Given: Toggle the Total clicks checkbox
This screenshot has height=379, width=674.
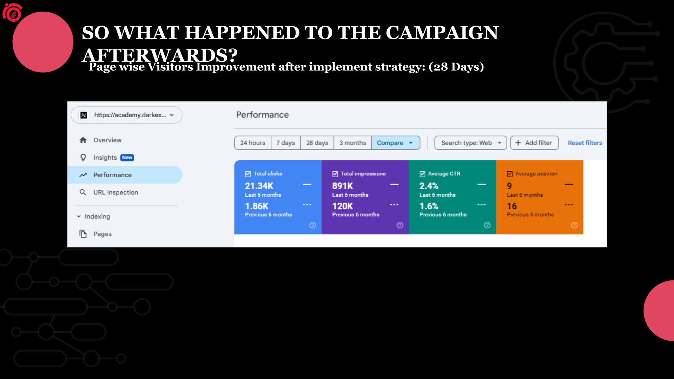Looking at the screenshot, I should coord(248,174).
